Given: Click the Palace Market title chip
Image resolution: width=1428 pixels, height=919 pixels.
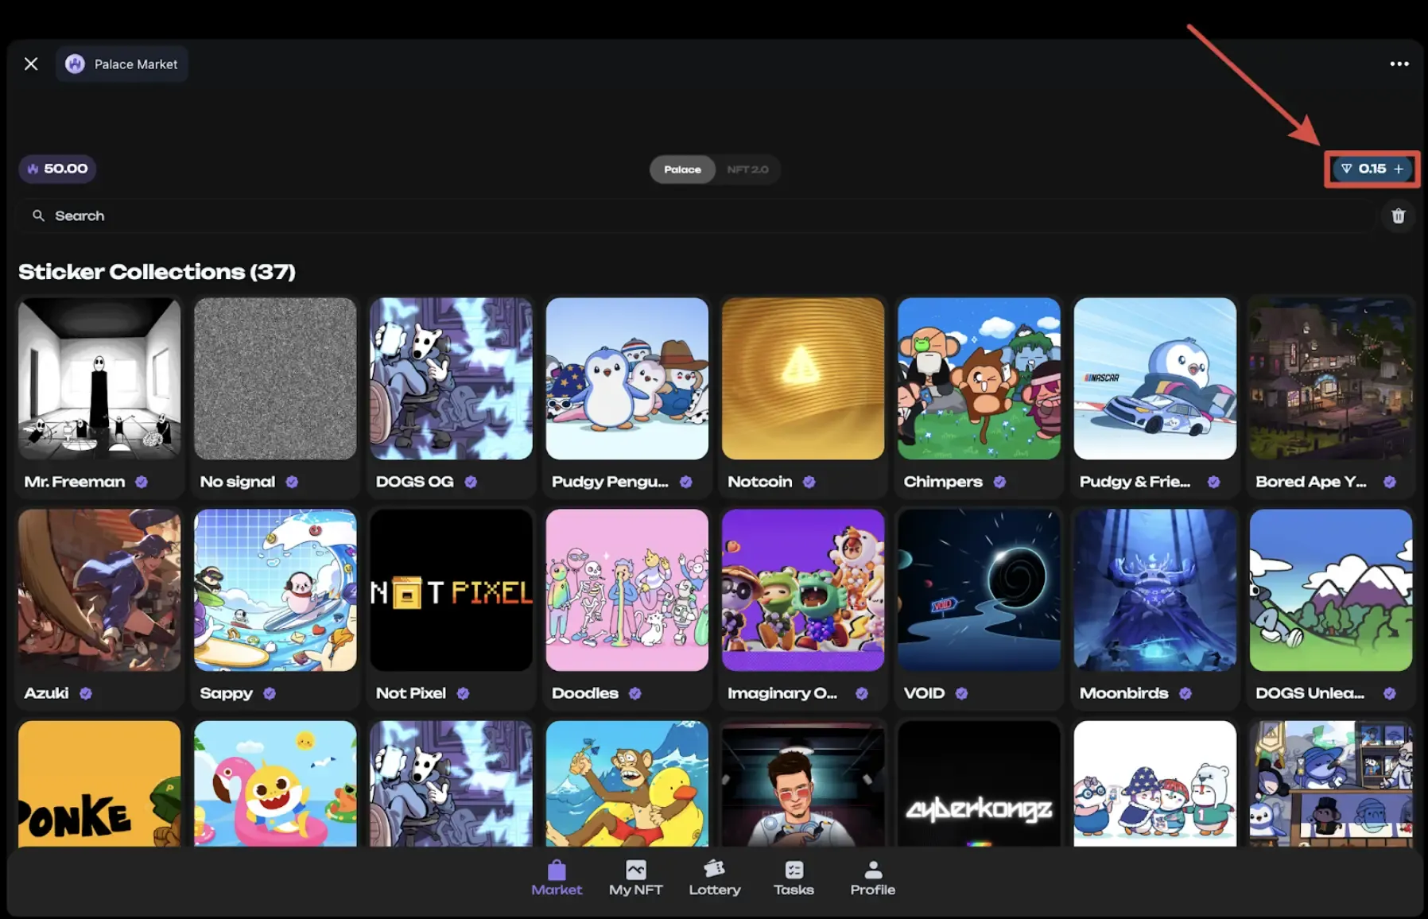Looking at the screenshot, I should coord(122,64).
